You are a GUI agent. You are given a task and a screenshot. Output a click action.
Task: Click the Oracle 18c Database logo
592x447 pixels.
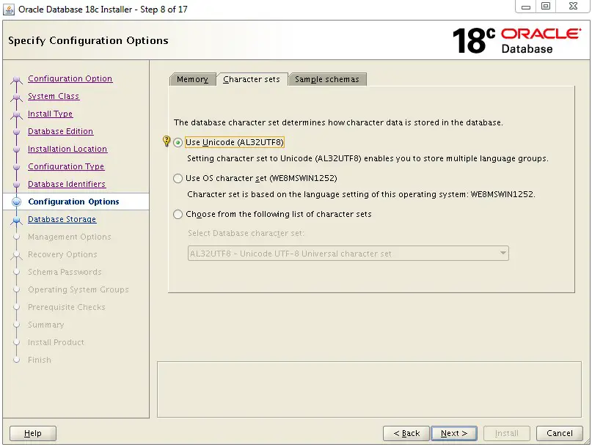click(516, 40)
